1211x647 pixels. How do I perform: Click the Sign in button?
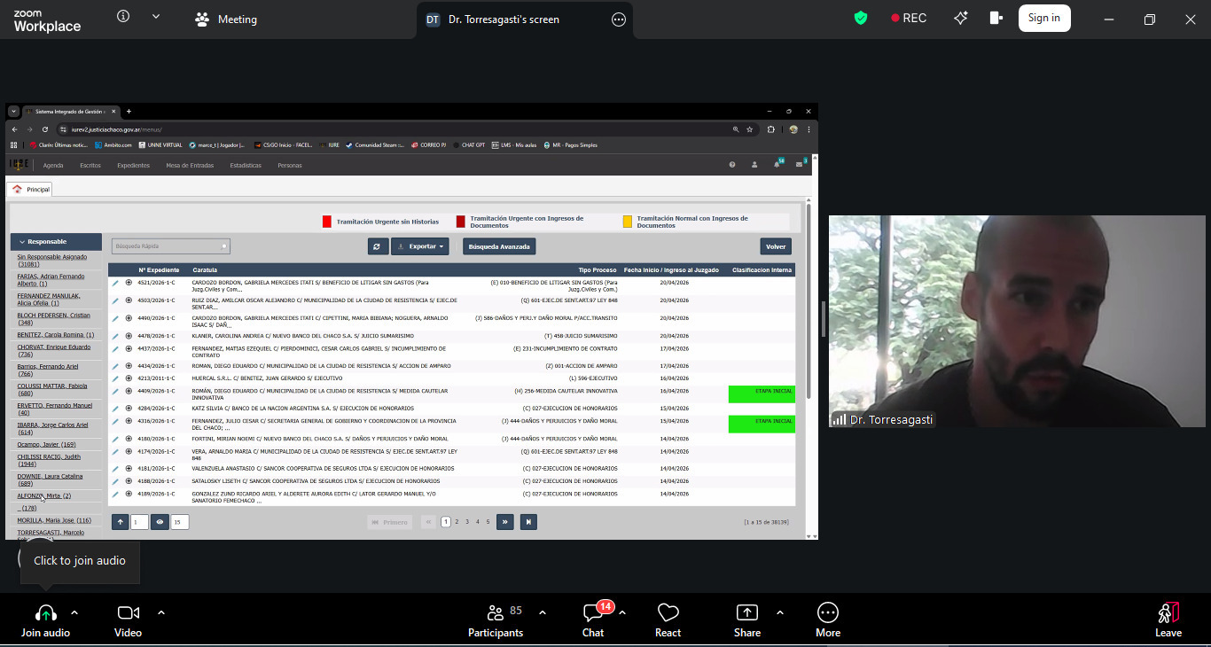[1043, 18]
